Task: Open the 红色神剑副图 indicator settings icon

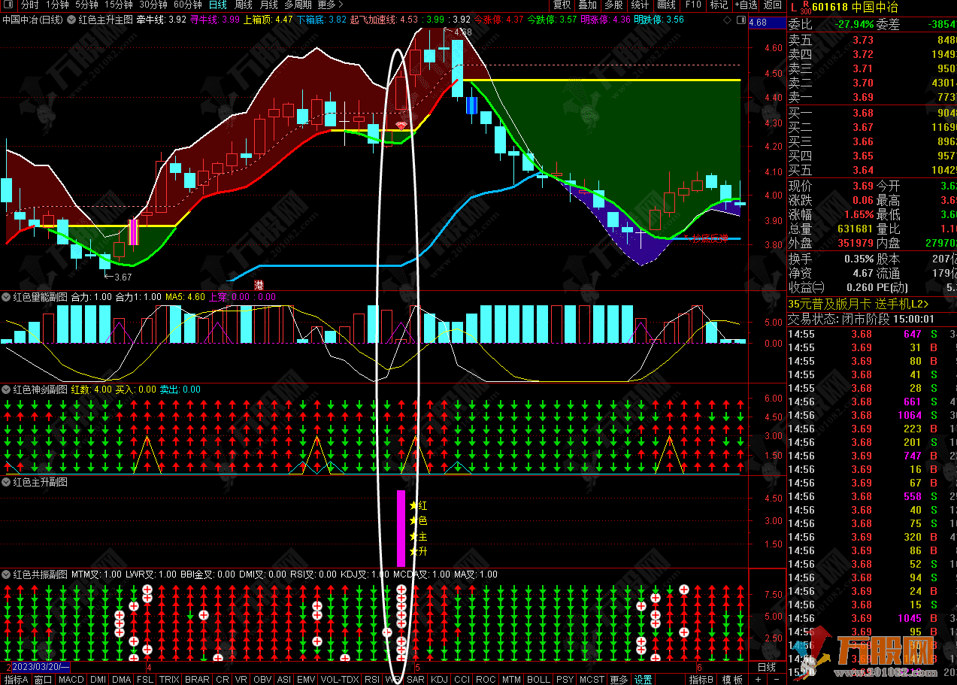Action: pos(6,389)
